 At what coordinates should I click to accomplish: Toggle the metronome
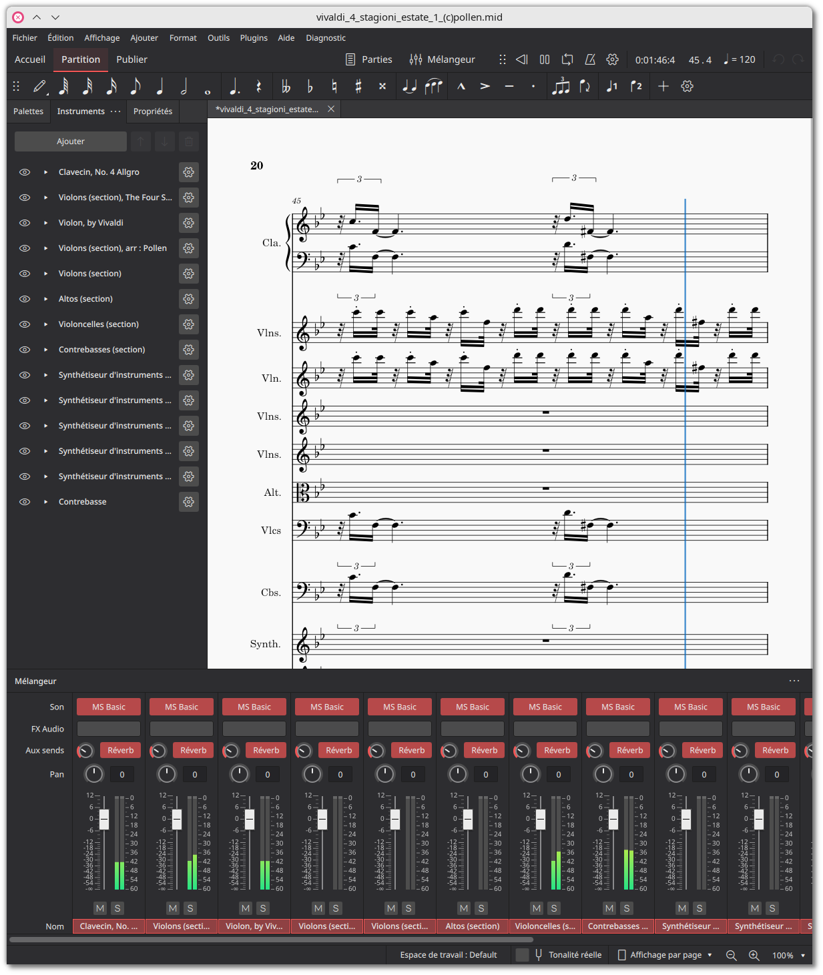[590, 59]
